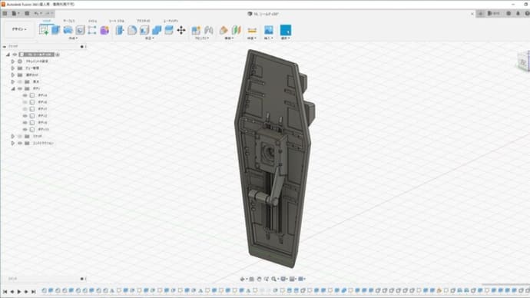Switch to the Sheet Metal ribbon tab
This screenshot has width=530, height=298.
(117, 21)
